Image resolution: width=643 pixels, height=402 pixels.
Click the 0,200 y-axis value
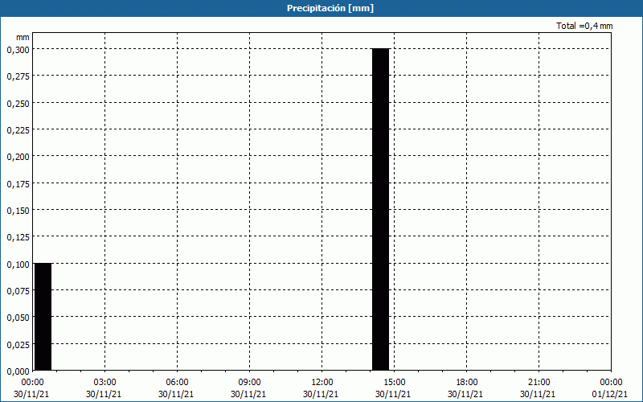(x=18, y=157)
